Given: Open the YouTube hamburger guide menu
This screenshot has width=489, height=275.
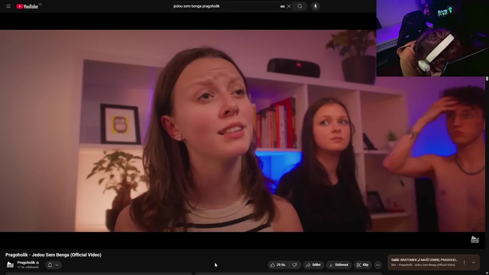Looking at the screenshot, I should 8,6.
